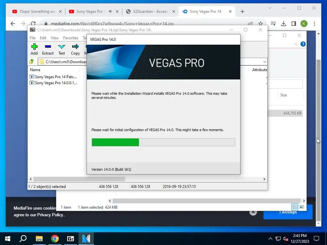
Task: Close the E2Guardian tab
Action: point(173,11)
